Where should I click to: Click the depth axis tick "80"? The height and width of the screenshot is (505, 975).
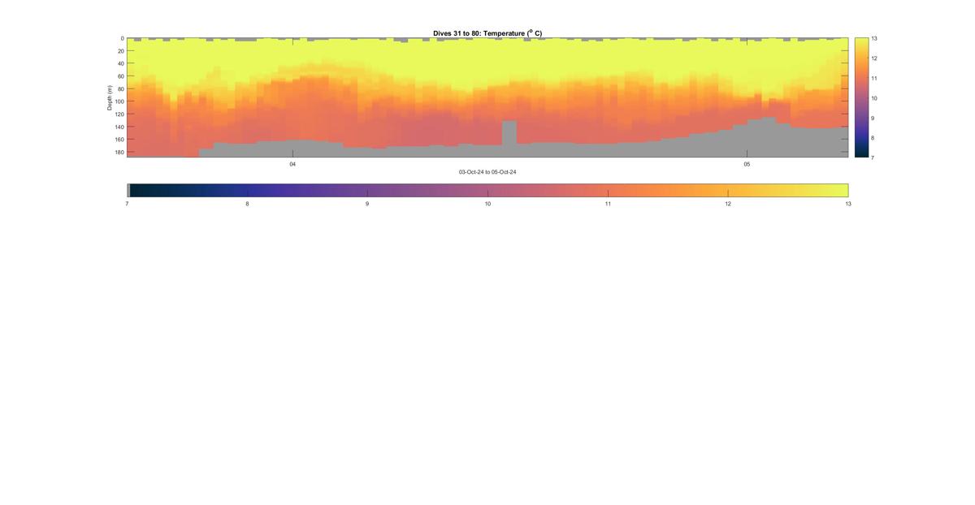pos(120,88)
